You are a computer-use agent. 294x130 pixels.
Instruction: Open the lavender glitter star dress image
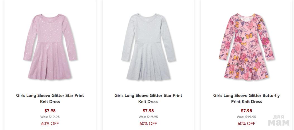tap(50, 44)
